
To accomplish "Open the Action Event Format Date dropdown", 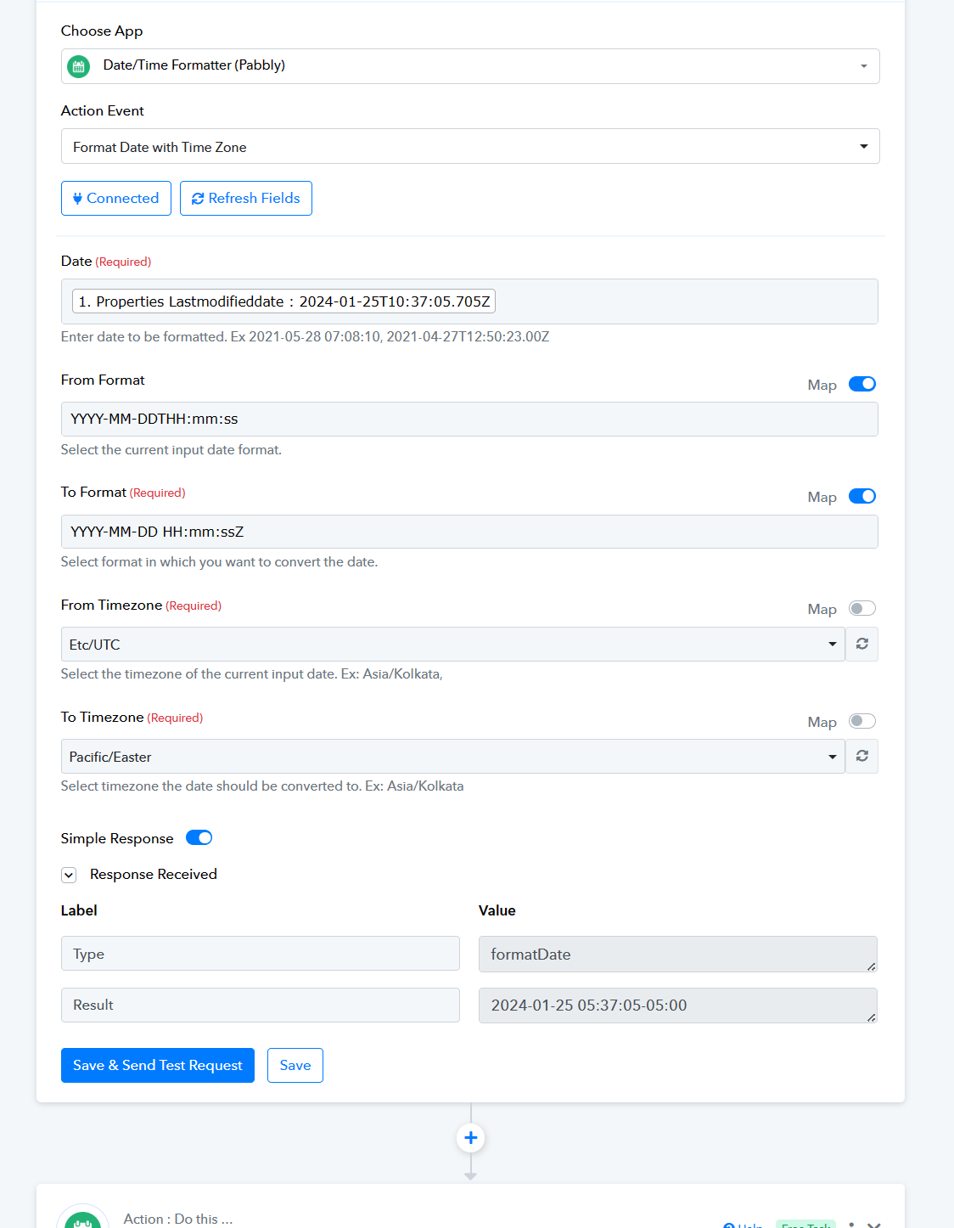I will [x=470, y=146].
